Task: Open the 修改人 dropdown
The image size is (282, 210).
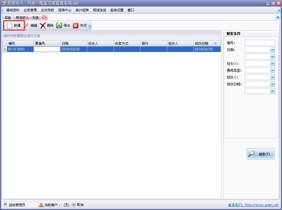Action: pyautogui.click(x=272, y=77)
